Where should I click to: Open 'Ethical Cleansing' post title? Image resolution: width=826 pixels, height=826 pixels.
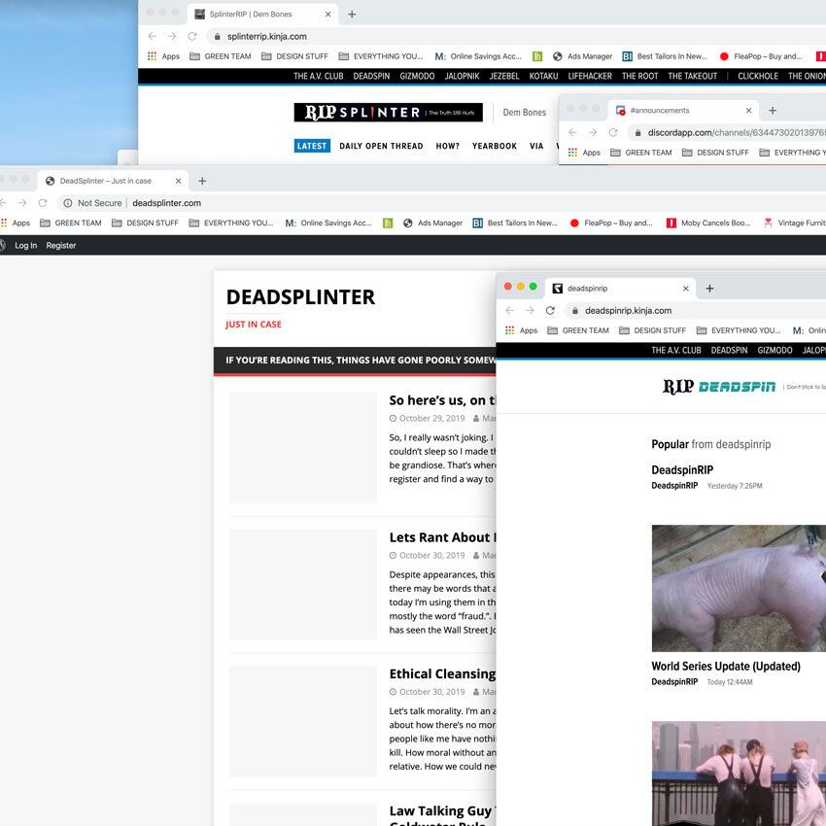pyautogui.click(x=442, y=673)
